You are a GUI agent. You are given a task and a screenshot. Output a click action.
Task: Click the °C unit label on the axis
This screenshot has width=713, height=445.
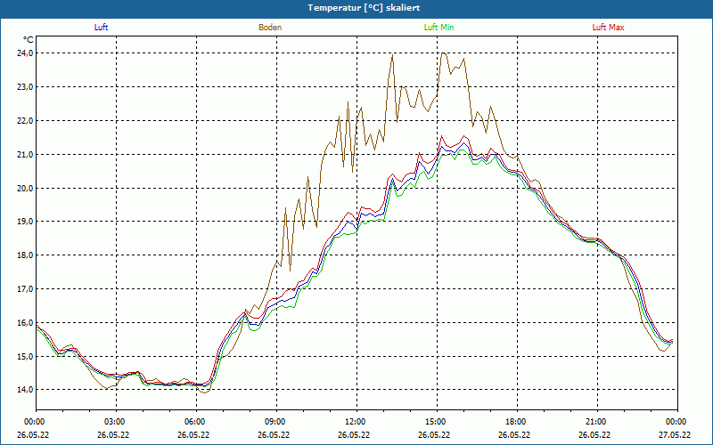click(x=28, y=40)
